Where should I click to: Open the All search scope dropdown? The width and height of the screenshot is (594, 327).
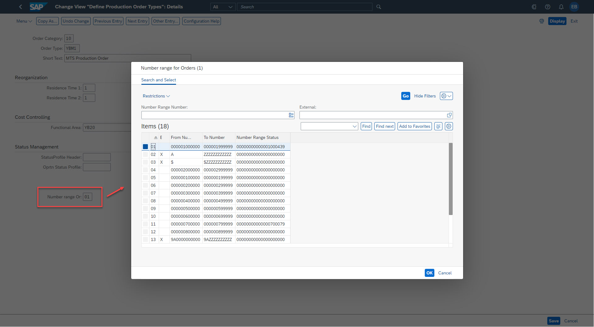pos(223,7)
